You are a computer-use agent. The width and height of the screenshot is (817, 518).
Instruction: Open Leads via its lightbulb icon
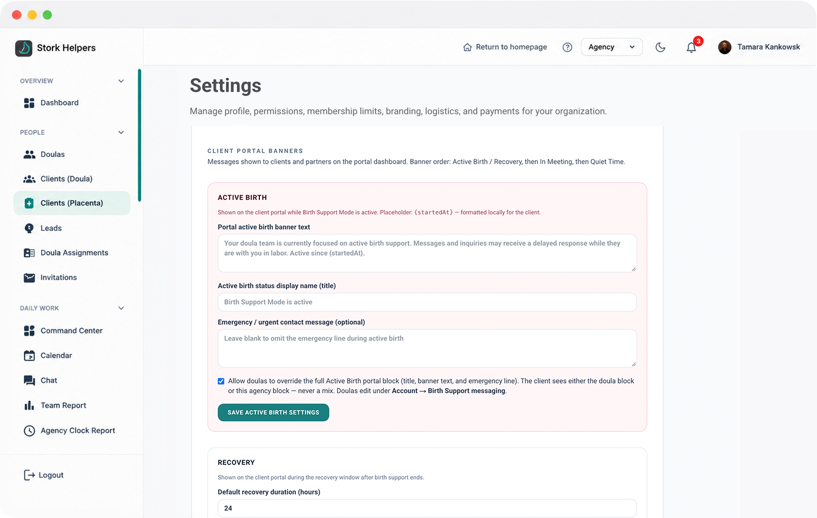[x=29, y=228]
